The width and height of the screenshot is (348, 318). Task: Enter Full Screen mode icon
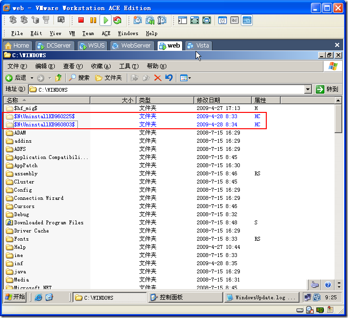coord(207,20)
